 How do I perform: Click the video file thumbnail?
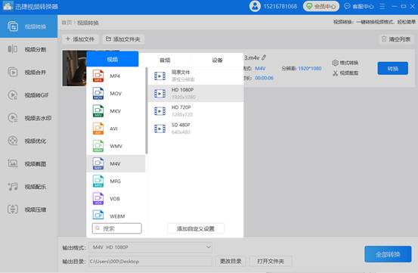pos(74,68)
